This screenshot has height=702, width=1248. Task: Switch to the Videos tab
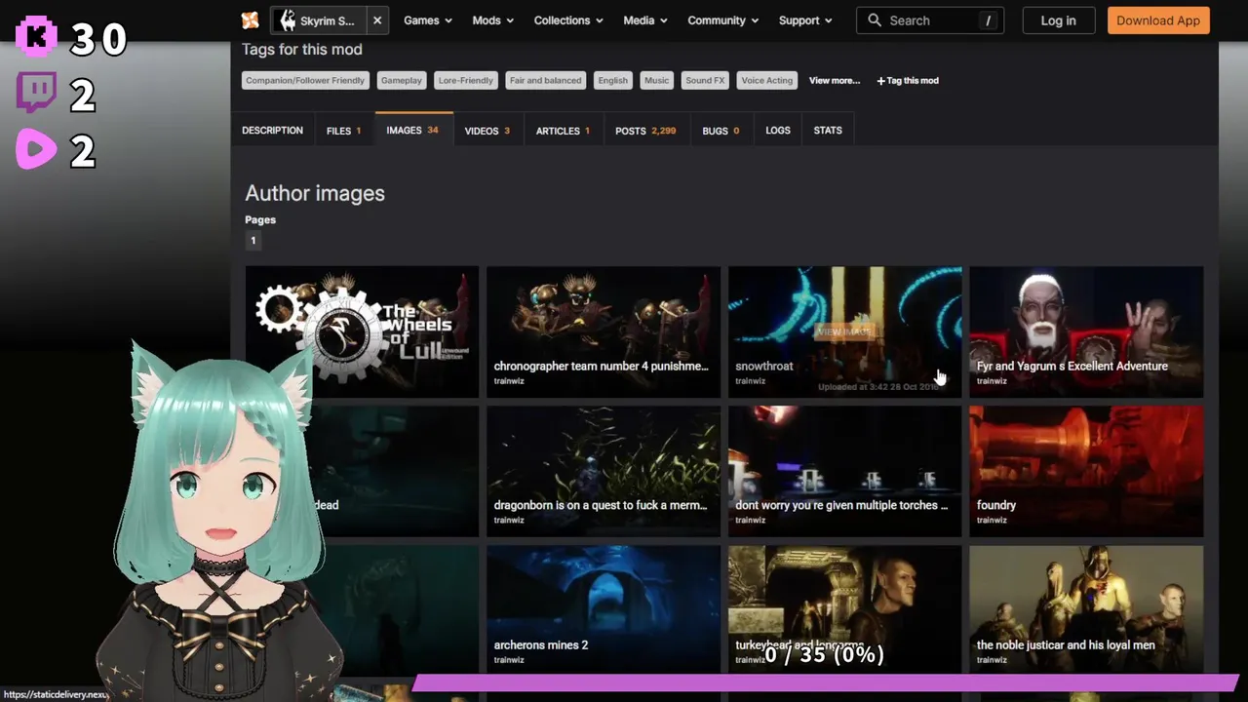(487, 131)
